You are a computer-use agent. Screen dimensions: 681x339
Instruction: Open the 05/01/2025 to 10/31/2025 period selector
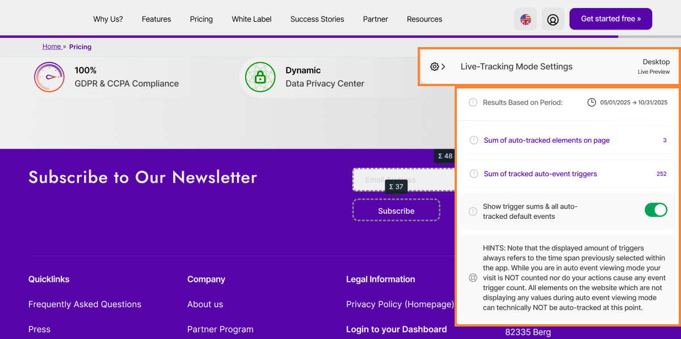(x=633, y=103)
